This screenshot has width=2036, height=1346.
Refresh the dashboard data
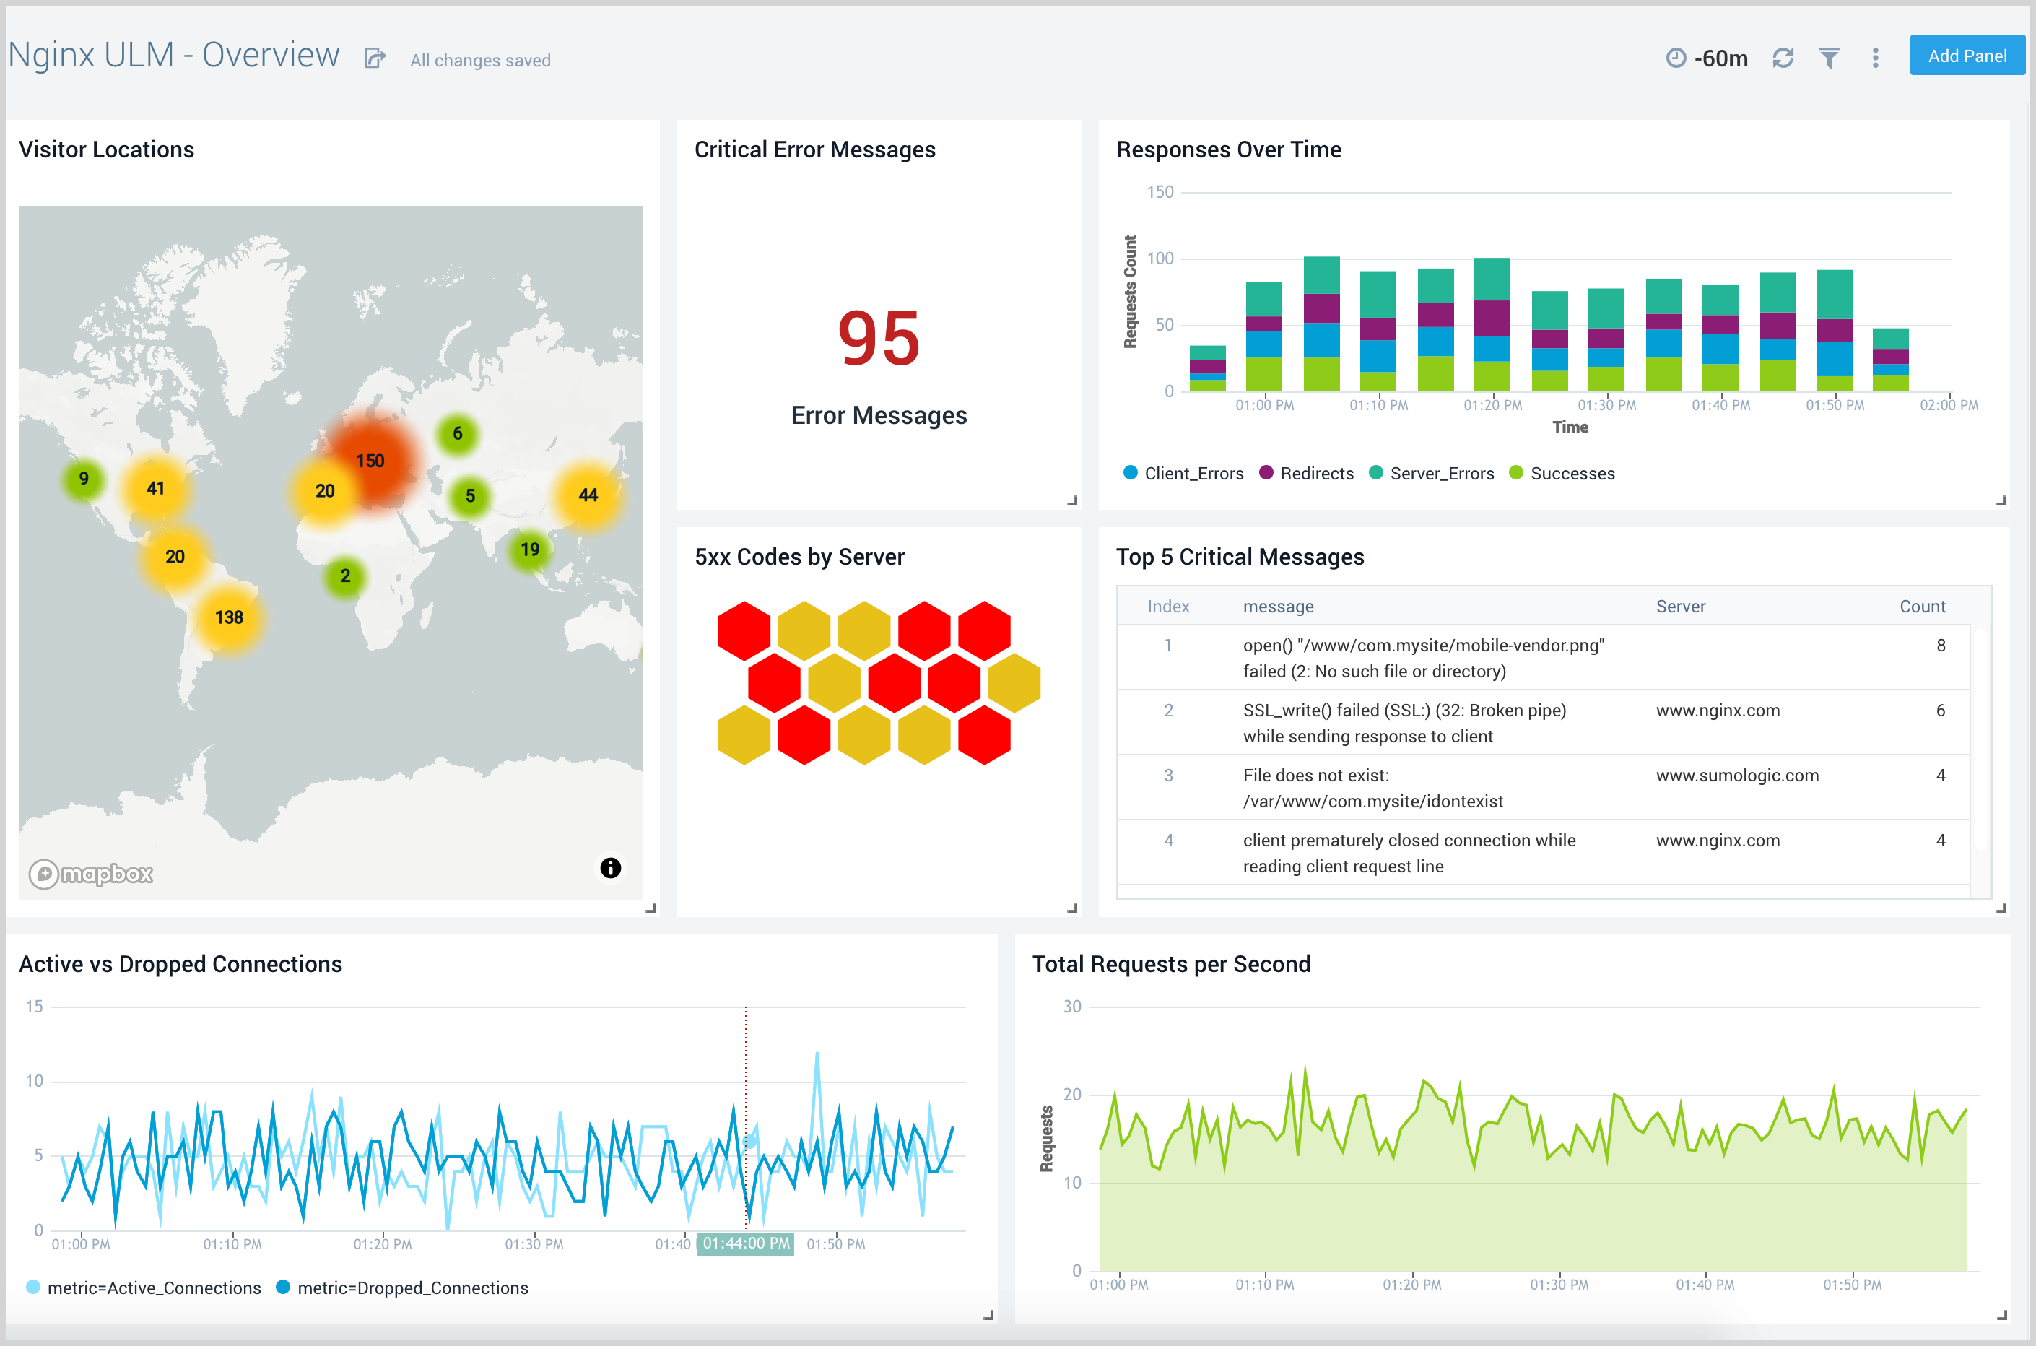[x=1783, y=58]
